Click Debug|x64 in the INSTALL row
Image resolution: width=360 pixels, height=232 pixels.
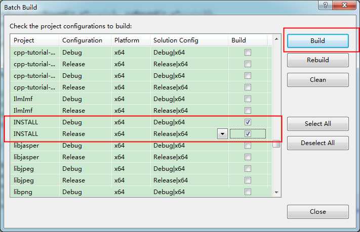pyautogui.click(x=169, y=122)
